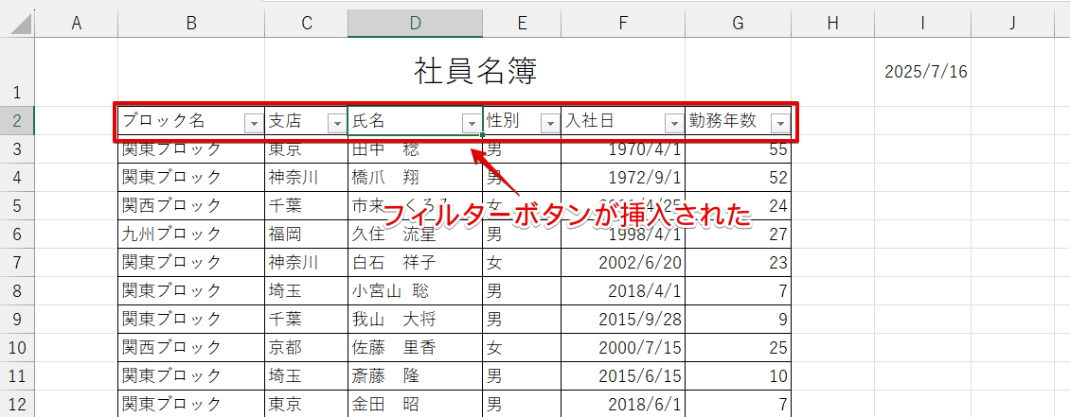Screen dimensions: 1070x417
Task: Select row 7 header
Action: [x=17, y=262]
